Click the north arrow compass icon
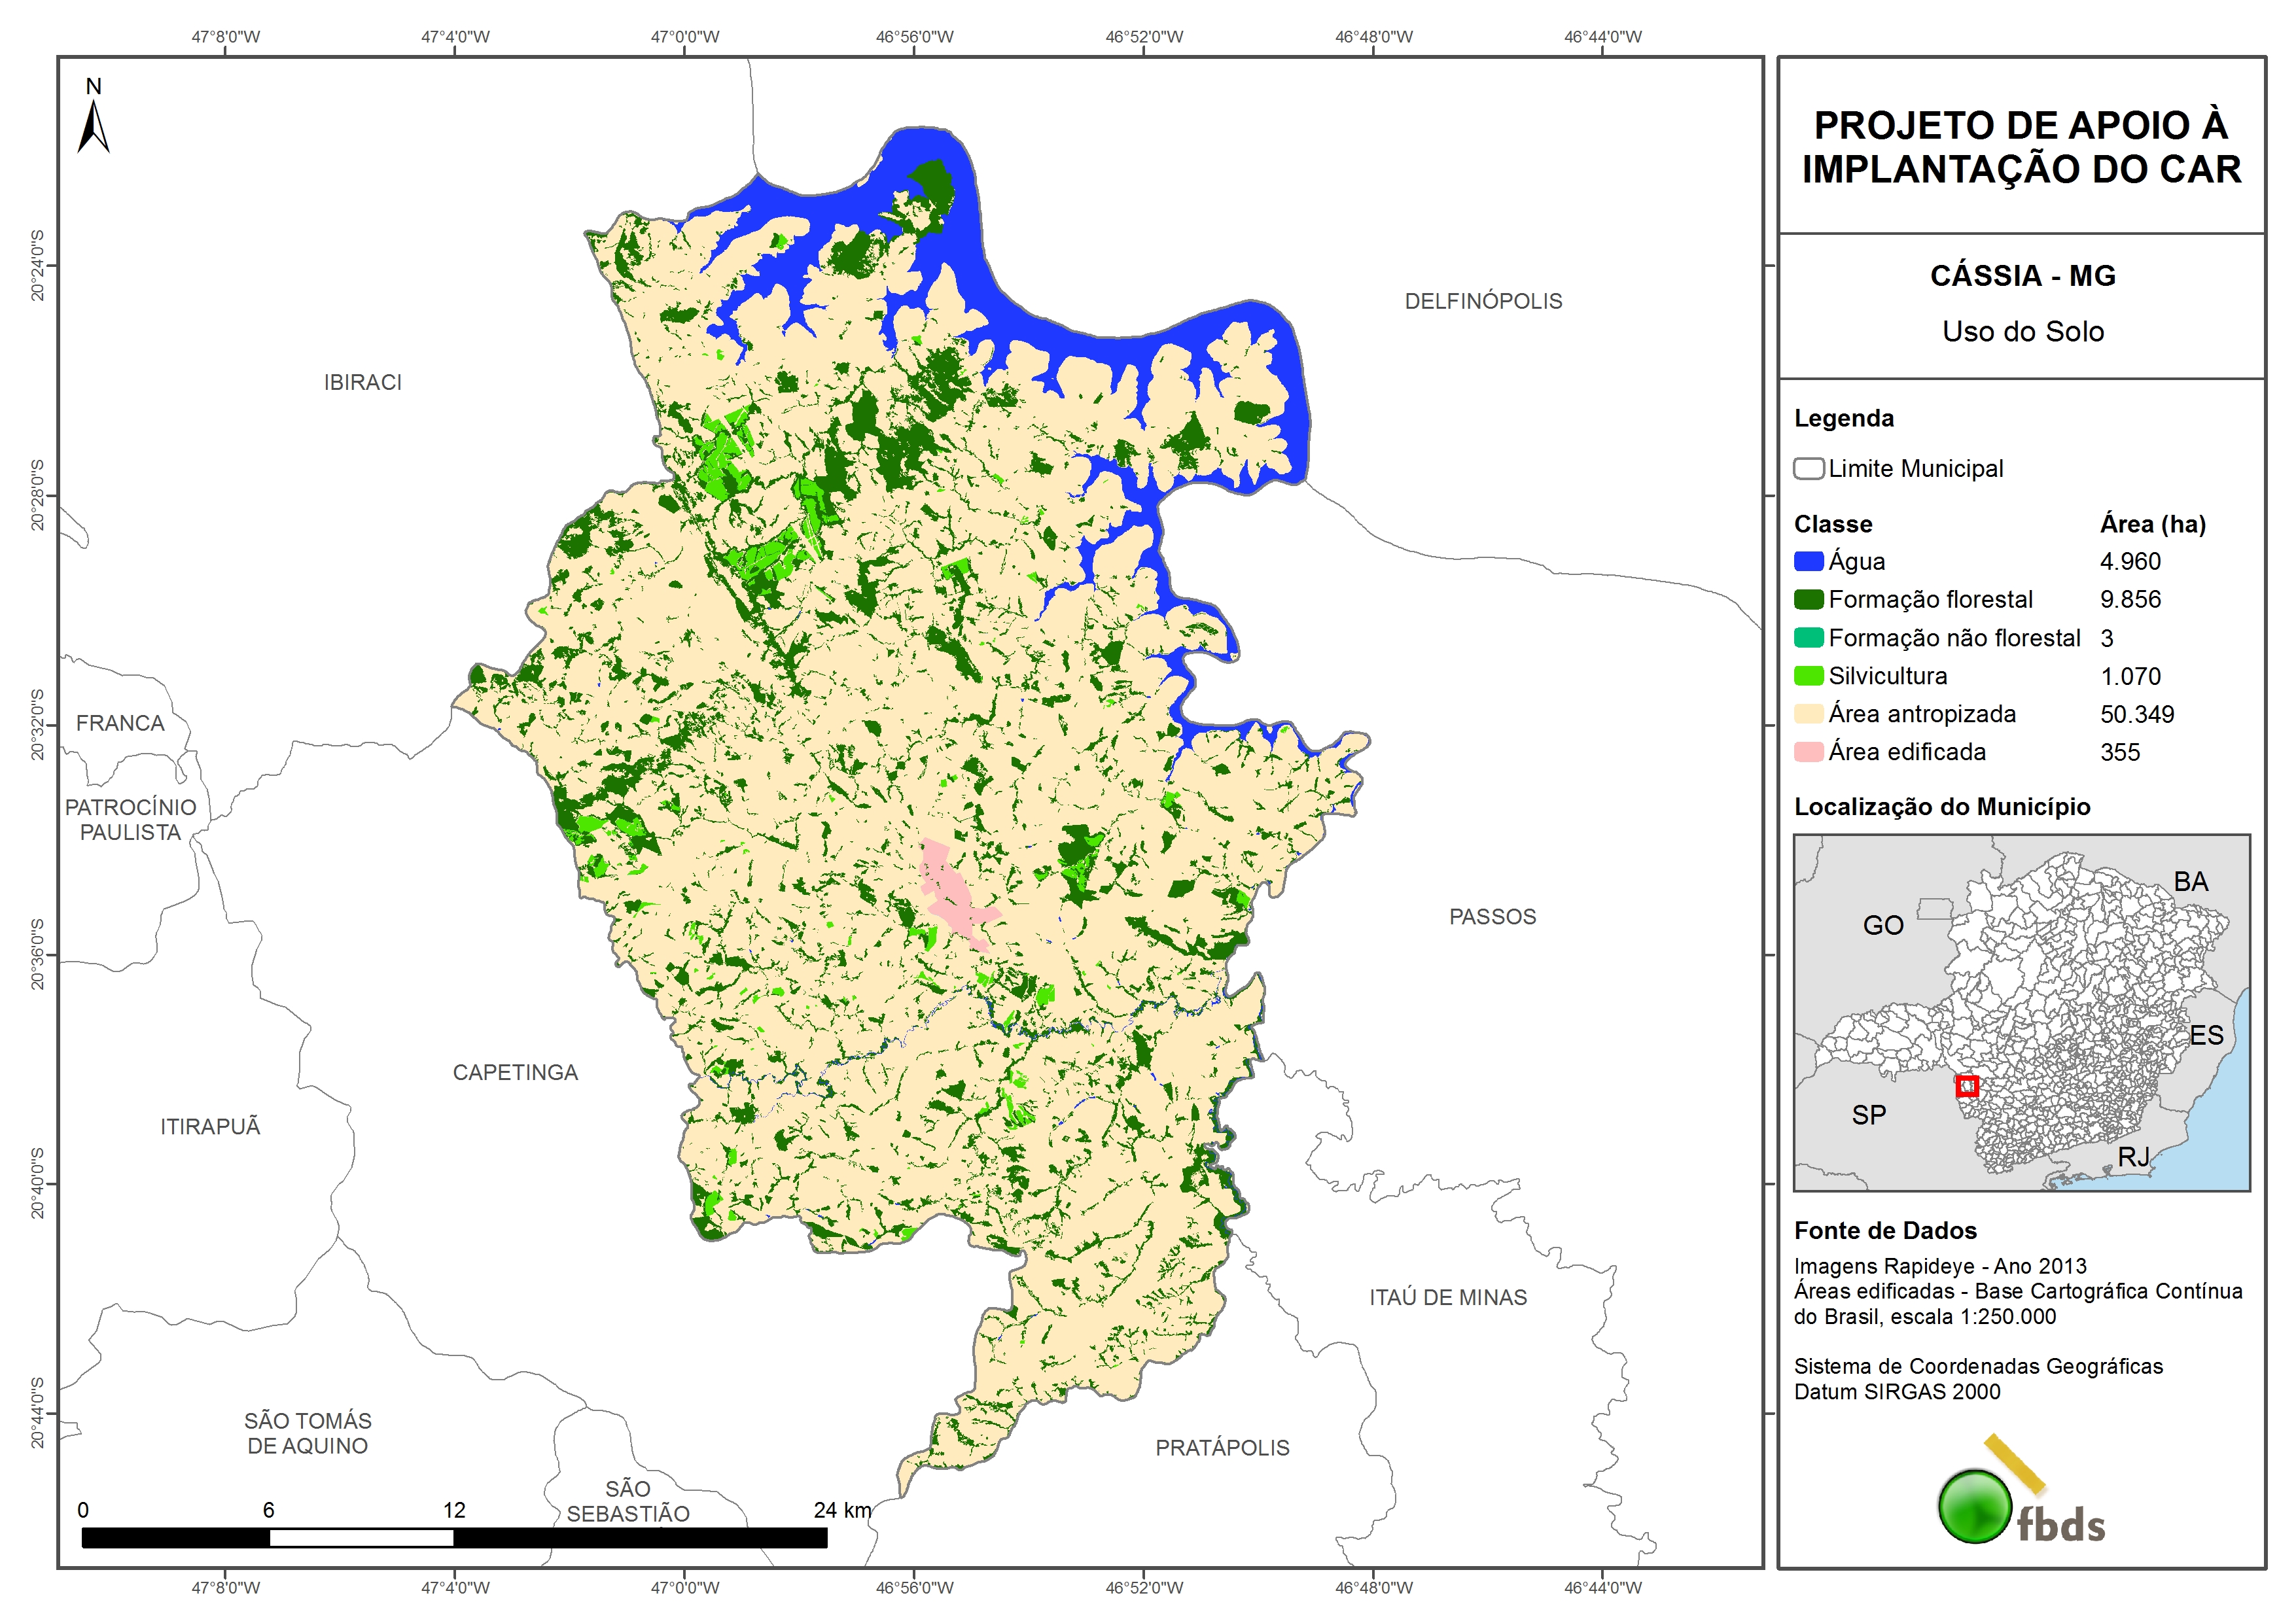Viewport: 2296px width, 1623px height. 93,120
